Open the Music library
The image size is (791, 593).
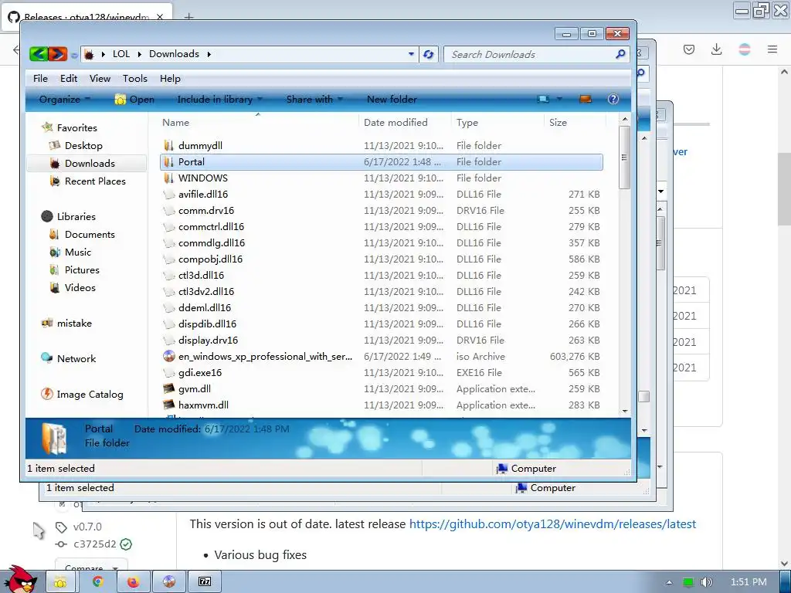tap(78, 252)
